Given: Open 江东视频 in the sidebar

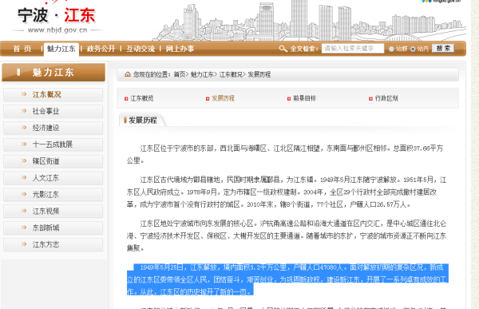Looking at the screenshot, I should coord(53,212).
